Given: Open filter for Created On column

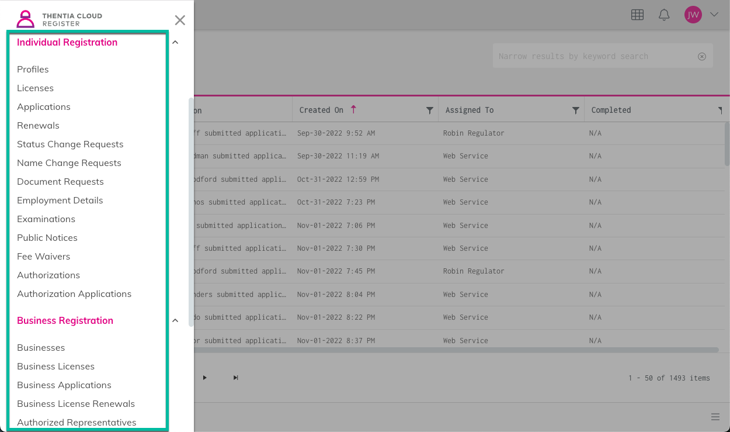Looking at the screenshot, I should point(430,110).
